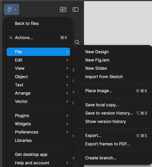Toggle the sidebar panel icon
The height and width of the screenshot is (167, 152).
[x=75, y=10]
